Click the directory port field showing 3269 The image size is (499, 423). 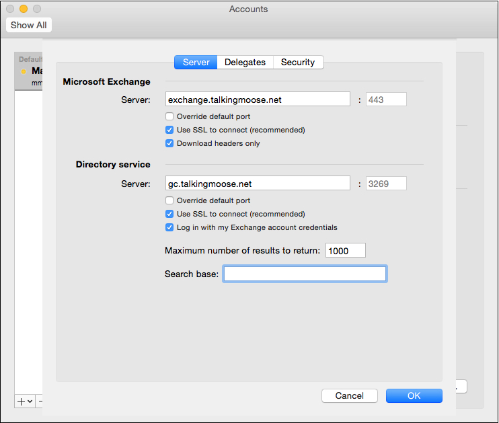click(x=386, y=184)
